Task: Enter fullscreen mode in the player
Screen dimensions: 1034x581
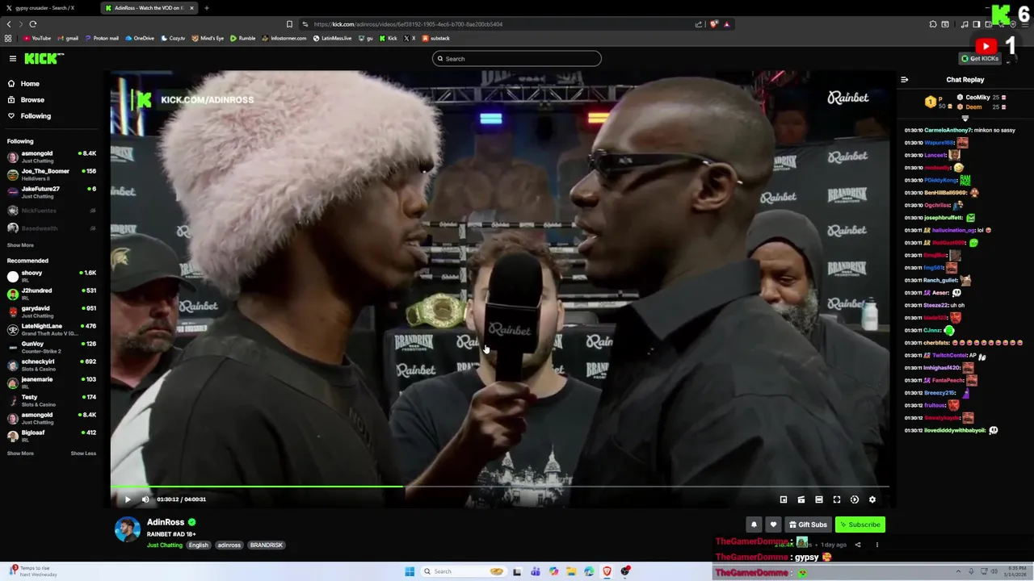Action: click(x=837, y=499)
